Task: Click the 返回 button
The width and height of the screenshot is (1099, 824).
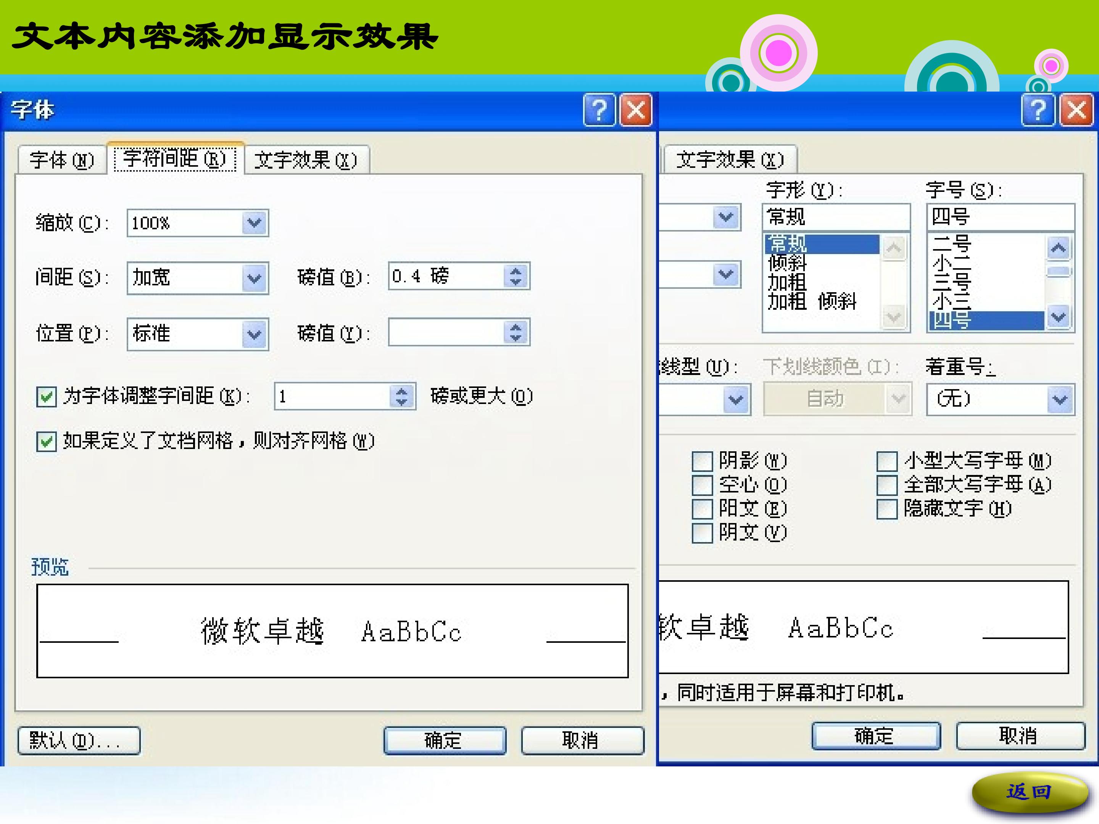Action: point(1030,792)
